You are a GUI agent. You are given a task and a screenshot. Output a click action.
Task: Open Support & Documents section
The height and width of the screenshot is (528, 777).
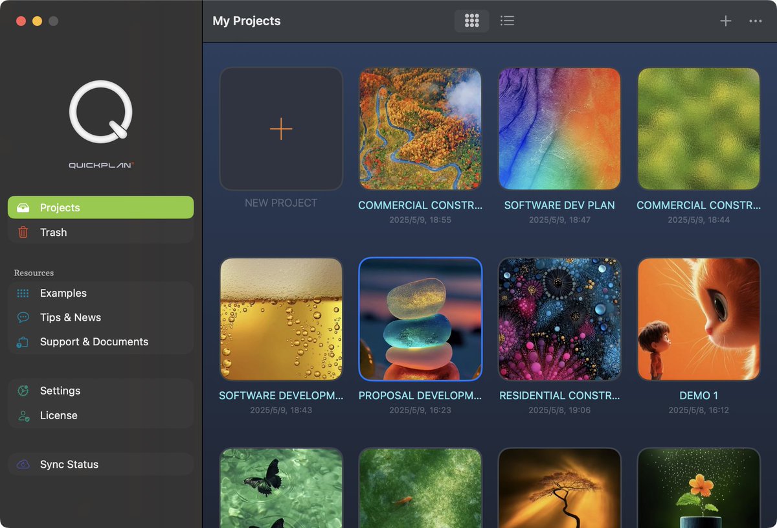point(101,341)
